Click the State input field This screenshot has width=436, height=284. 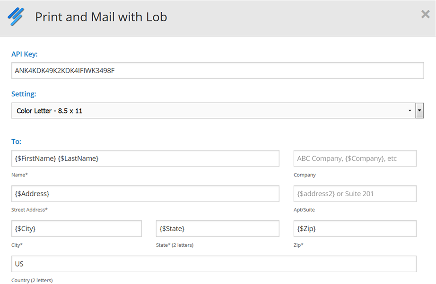[x=218, y=229]
